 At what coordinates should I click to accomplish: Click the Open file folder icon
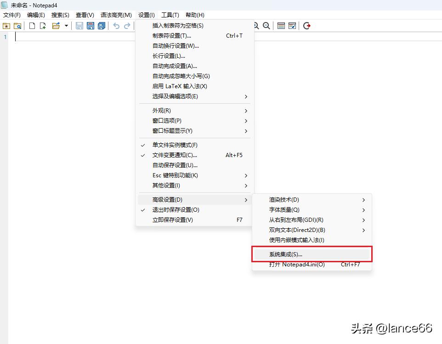pos(56,26)
